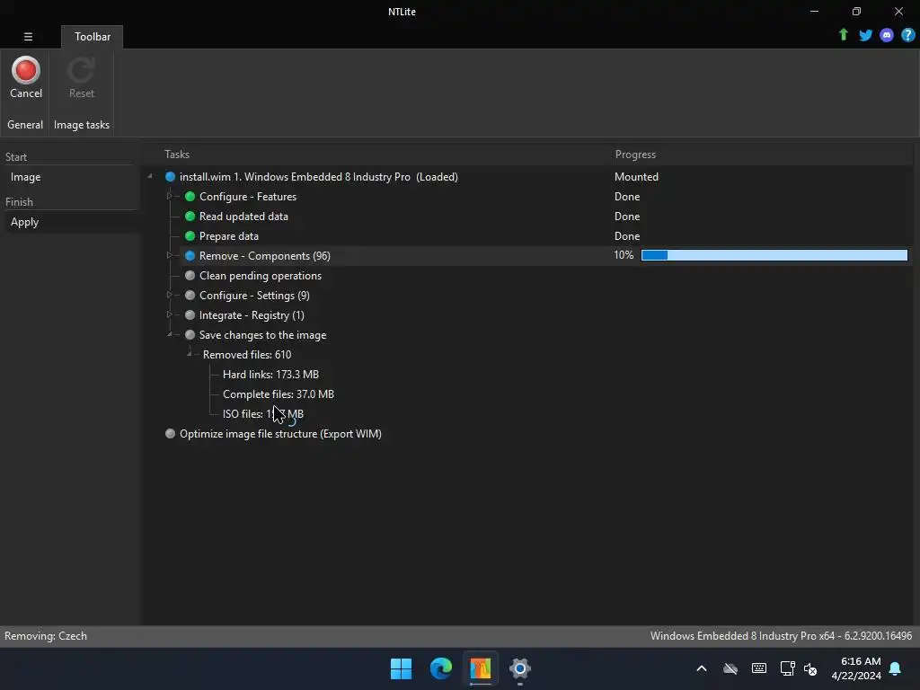Select the ISO files row
This screenshot has height=690, width=920.
coord(263,414)
